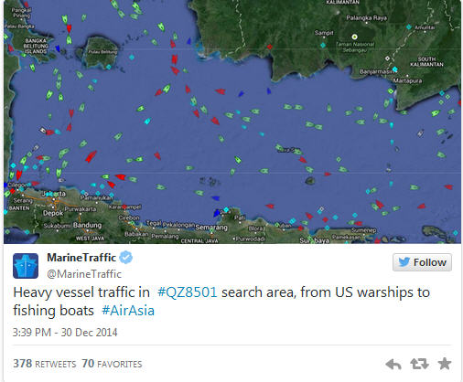View the 378 retweets count
Image resolution: width=463 pixels, height=382 pixels.
(x=45, y=364)
